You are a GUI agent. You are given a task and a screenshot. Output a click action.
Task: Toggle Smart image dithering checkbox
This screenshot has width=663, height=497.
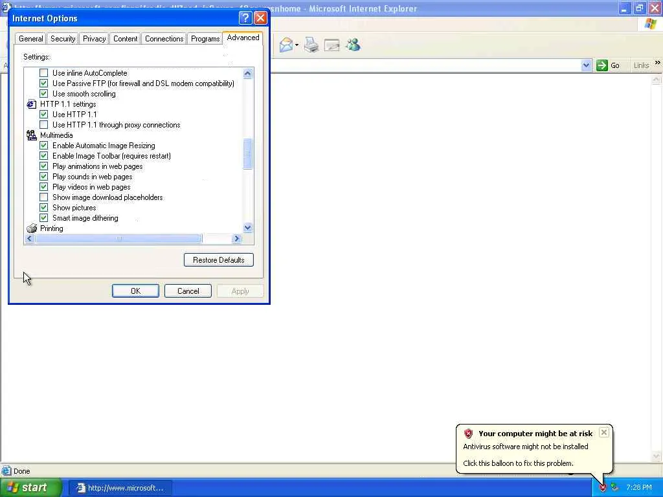coord(43,217)
